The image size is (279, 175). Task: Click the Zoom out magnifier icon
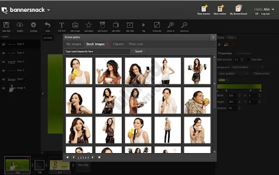point(184,25)
